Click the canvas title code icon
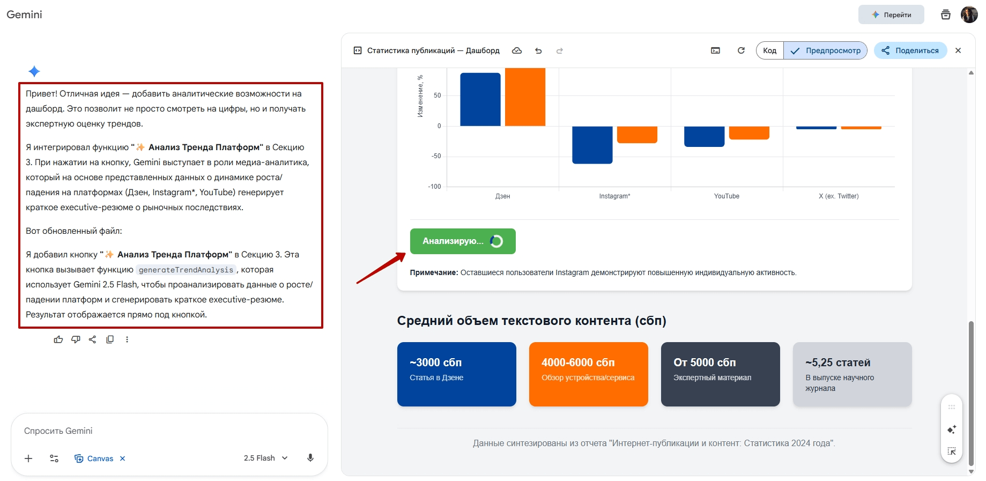986x481 pixels. click(358, 50)
